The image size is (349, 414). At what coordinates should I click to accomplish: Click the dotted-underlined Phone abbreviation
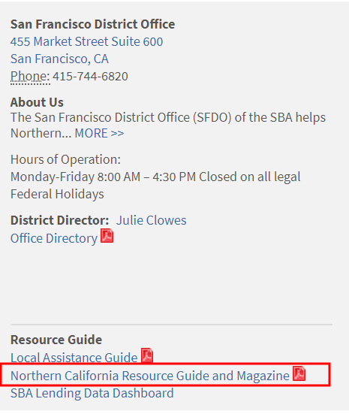tap(30, 77)
